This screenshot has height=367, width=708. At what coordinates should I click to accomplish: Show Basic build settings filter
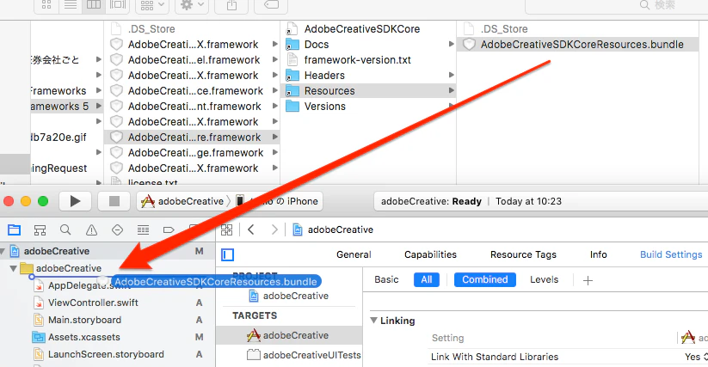[x=386, y=279]
